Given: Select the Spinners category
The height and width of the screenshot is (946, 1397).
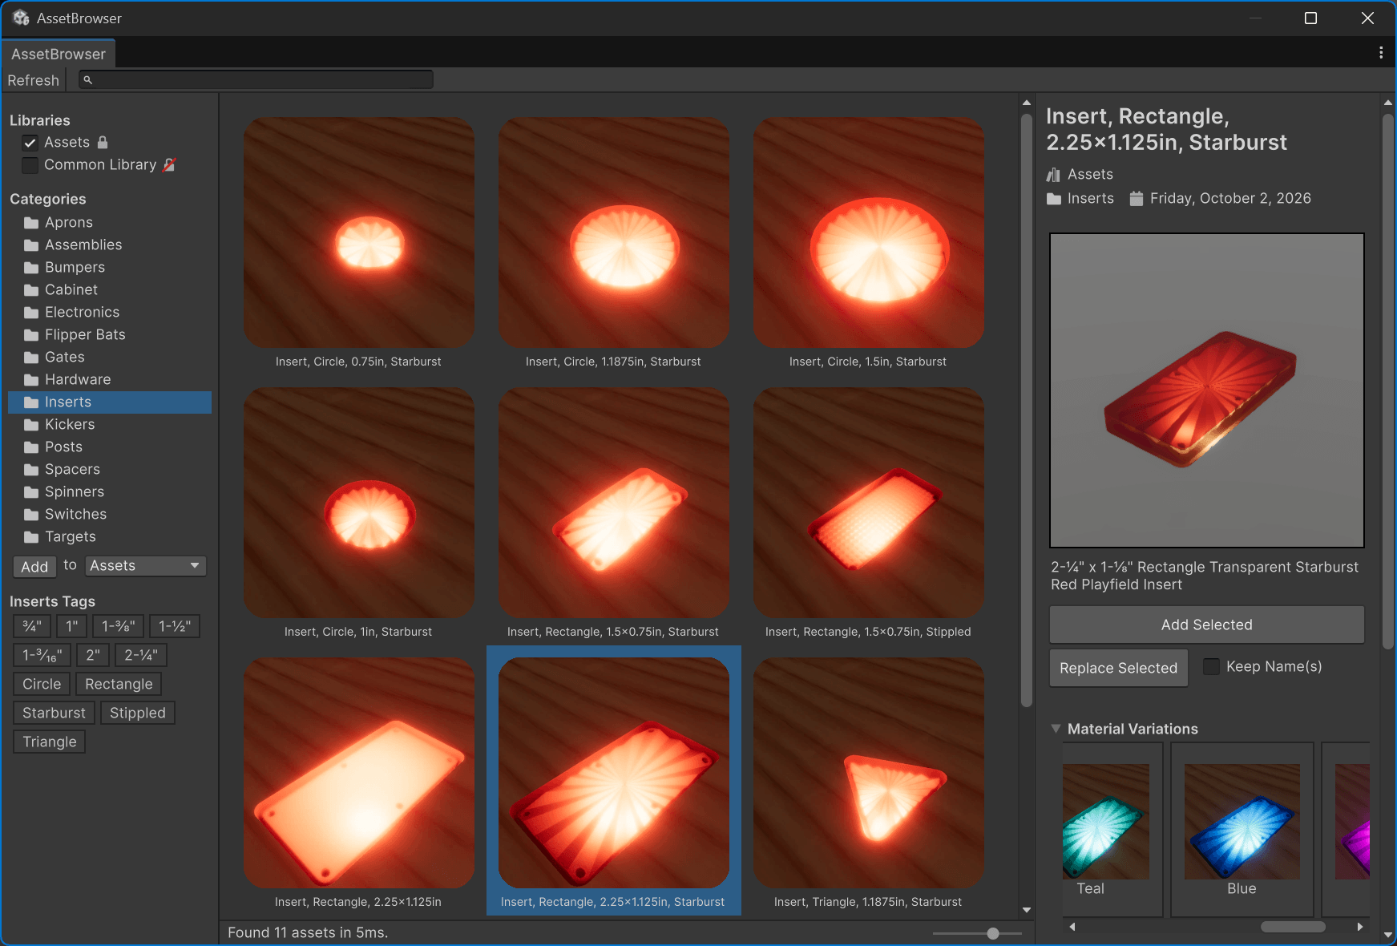Looking at the screenshot, I should coord(110,491).
